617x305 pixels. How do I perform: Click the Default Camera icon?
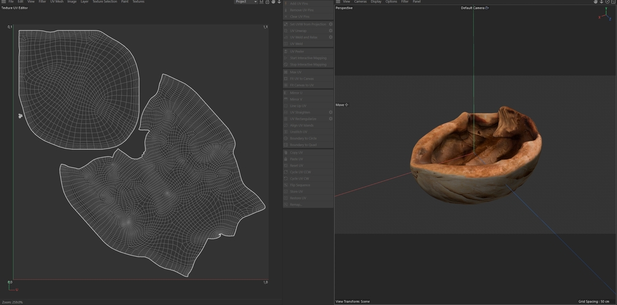point(487,8)
